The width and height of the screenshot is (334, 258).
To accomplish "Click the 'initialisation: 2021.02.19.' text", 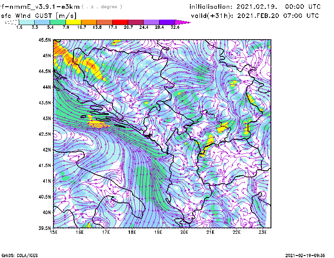I will [233, 7].
